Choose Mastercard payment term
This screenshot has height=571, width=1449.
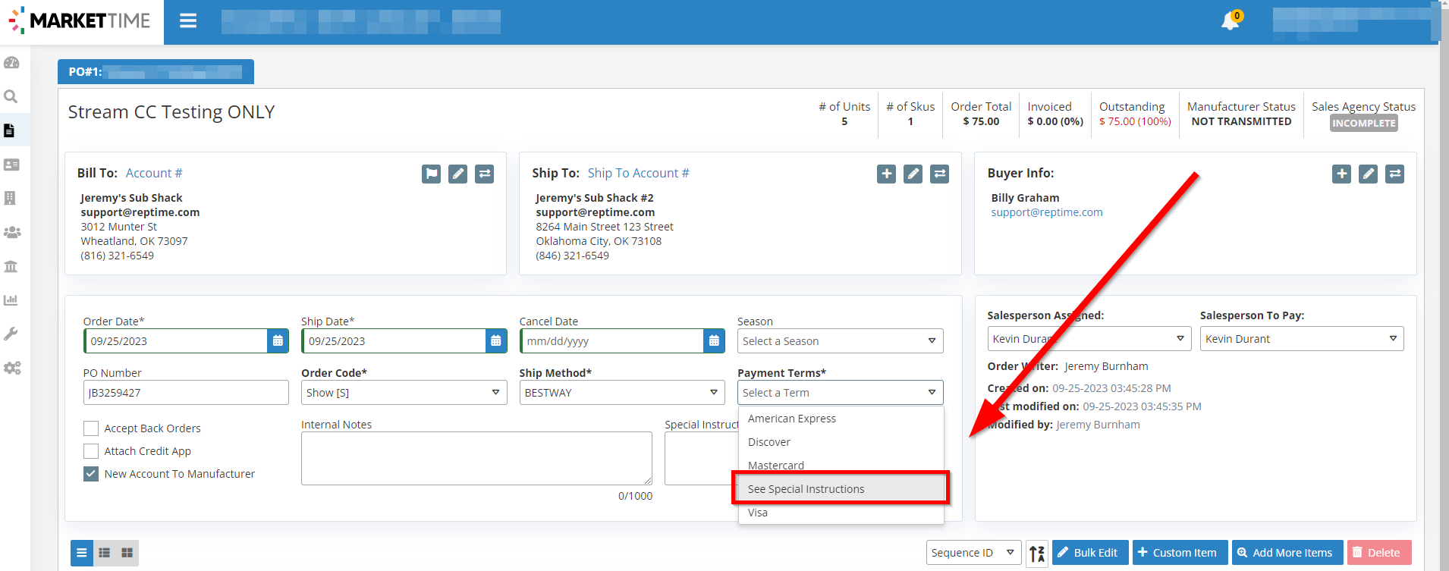(x=841, y=466)
